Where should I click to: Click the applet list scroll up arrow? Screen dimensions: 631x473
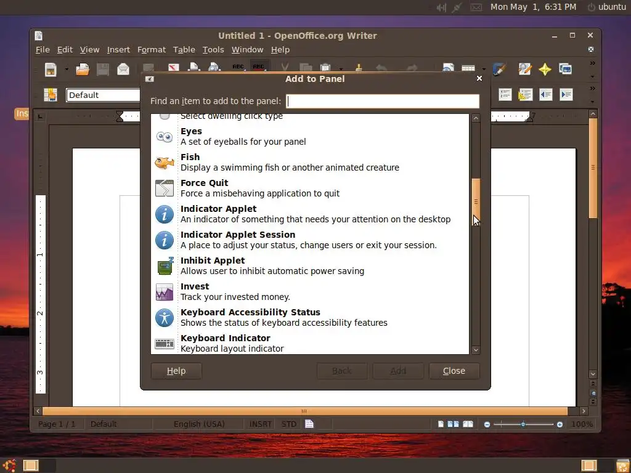click(x=476, y=118)
